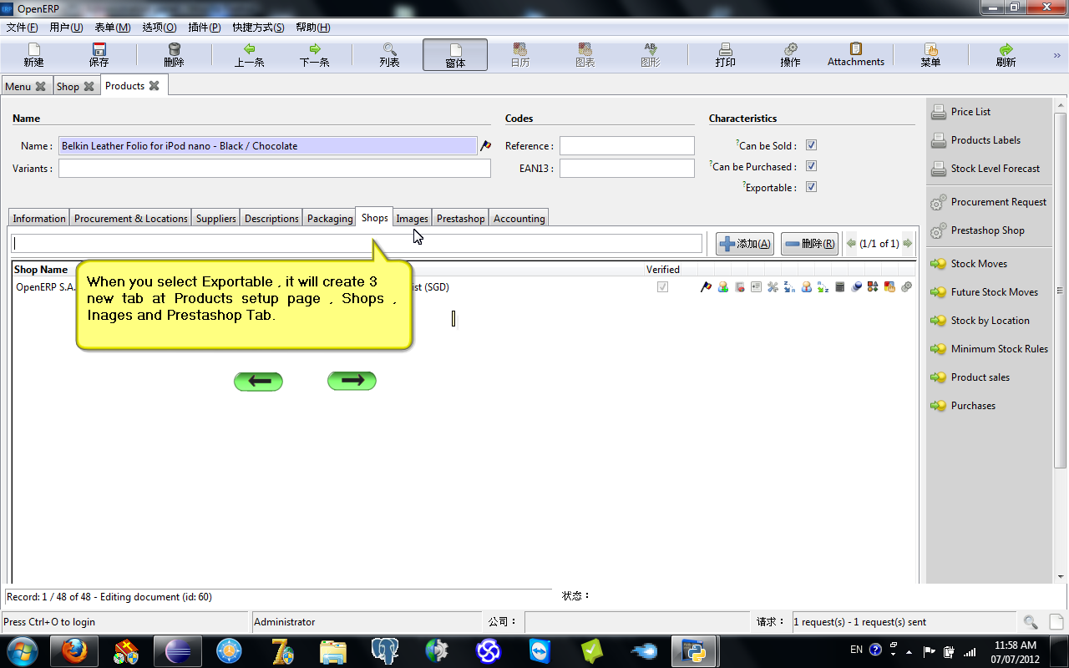
Task: Switch to the Information tab
Action: point(38,218)
